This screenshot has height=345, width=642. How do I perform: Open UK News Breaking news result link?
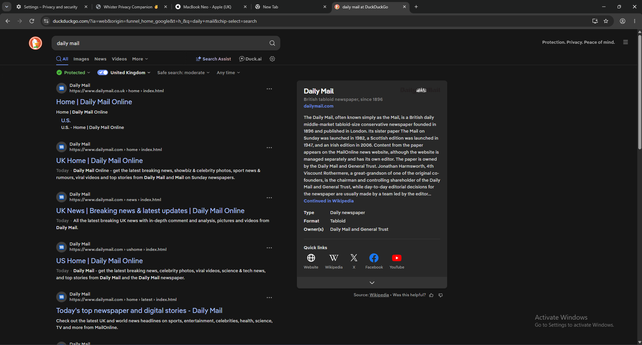(150, 211)
